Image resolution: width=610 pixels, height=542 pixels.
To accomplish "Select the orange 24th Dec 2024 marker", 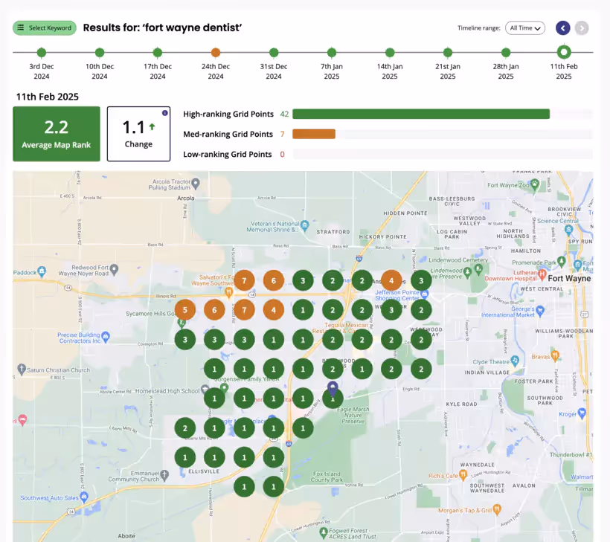I will (216, 52).
